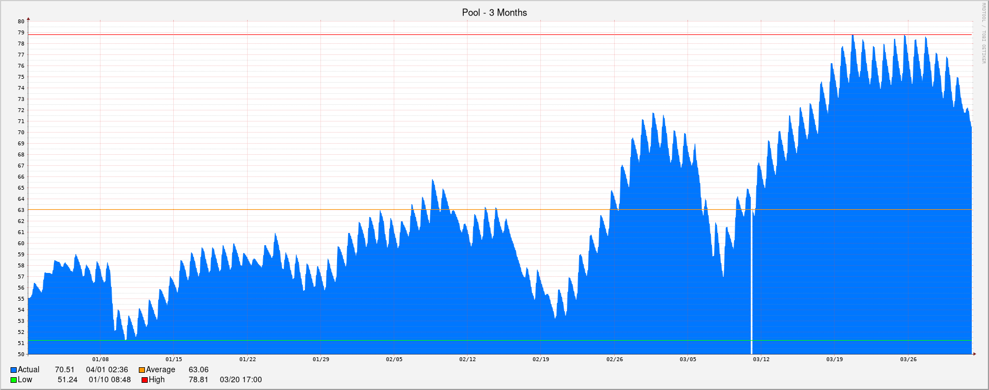This screenshot has height=390, width=989.
Task: Click the Actual value 70.51 in legend
Action: click(x=64, y=370)
